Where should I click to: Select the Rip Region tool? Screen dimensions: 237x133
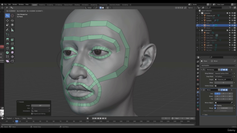[12, 61]
